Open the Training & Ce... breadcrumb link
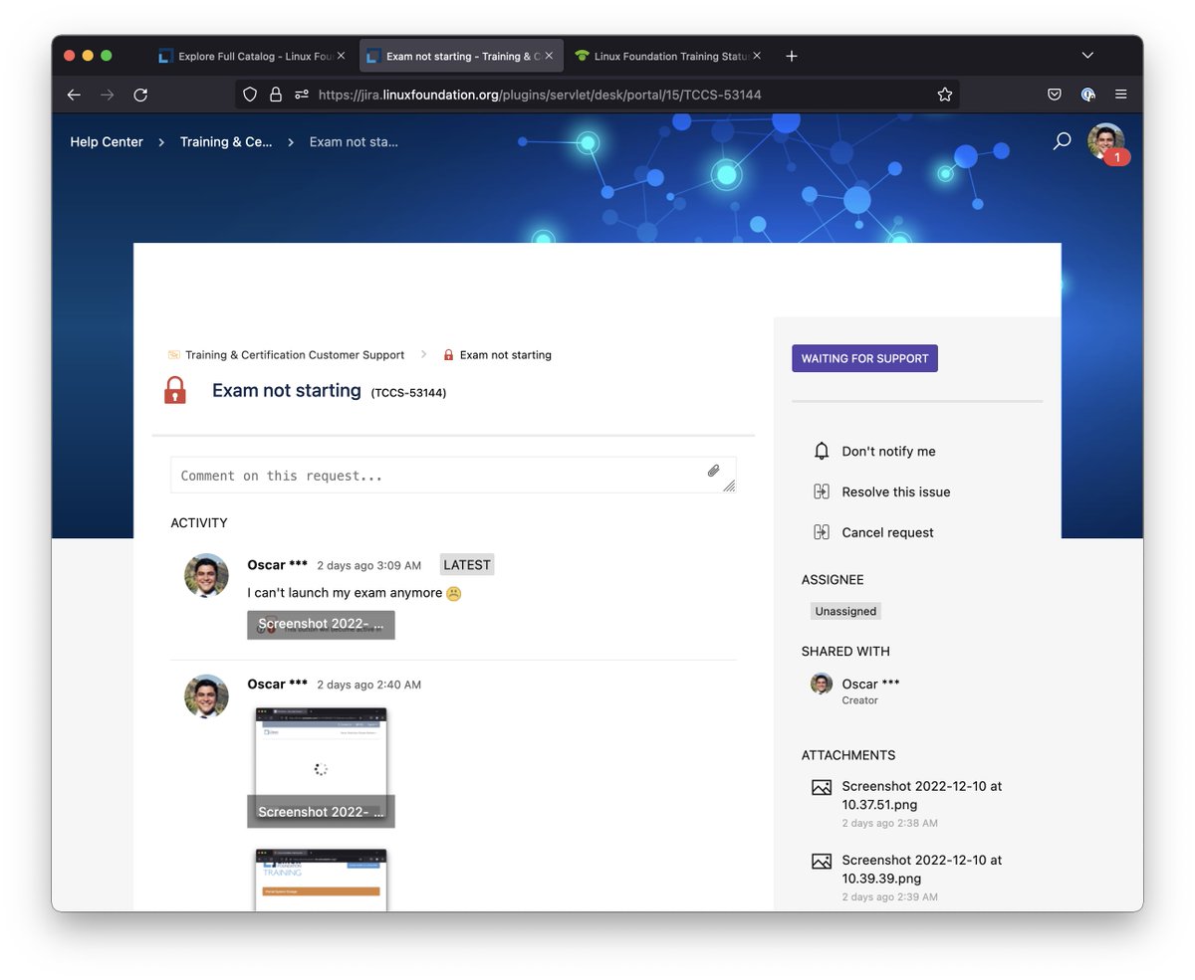The height and width of the screenshot is (980, 1195). 226,142
